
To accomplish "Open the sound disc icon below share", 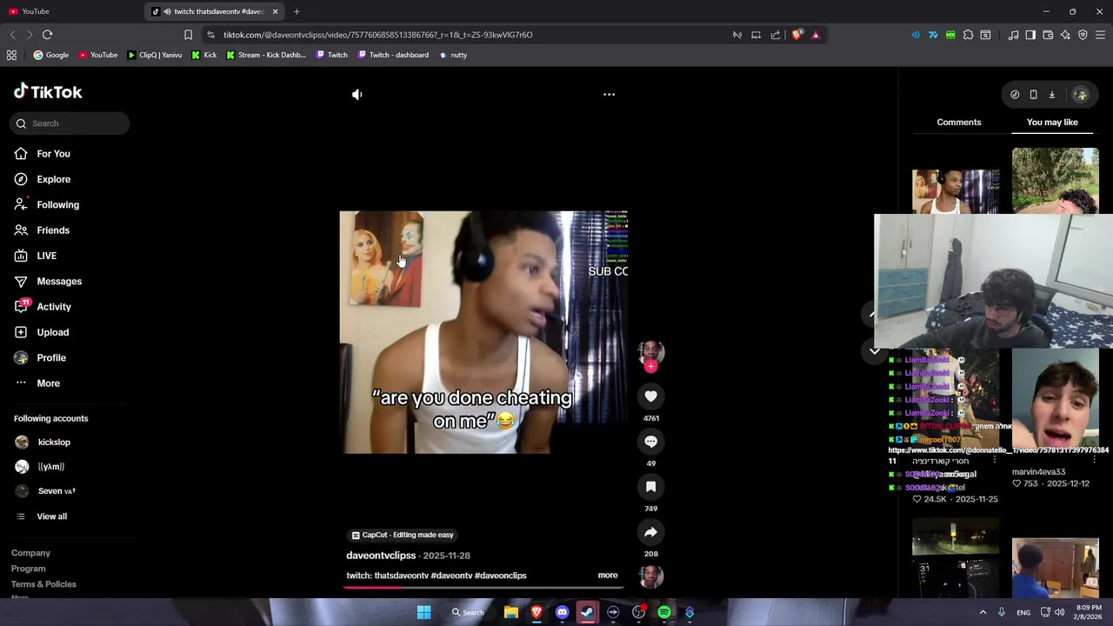I will coord(650,576).
